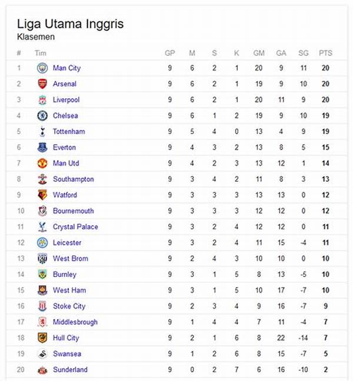Click the Liverpool club crest icon
The image size is (353, 381).
(42, 100)
